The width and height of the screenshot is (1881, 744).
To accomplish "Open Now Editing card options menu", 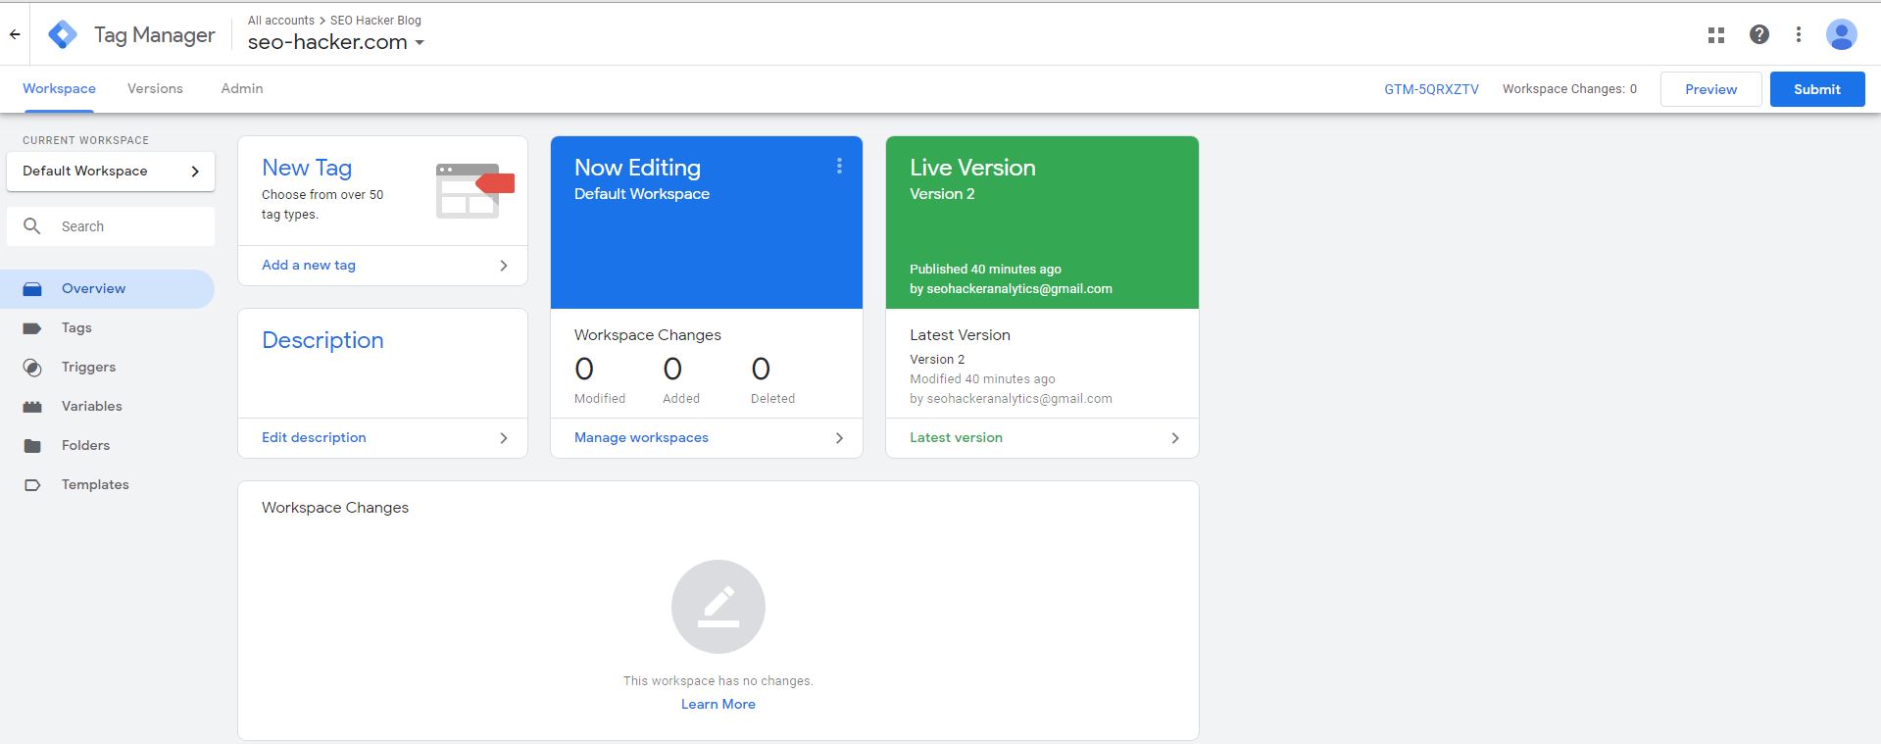I will tap(839, 167).
